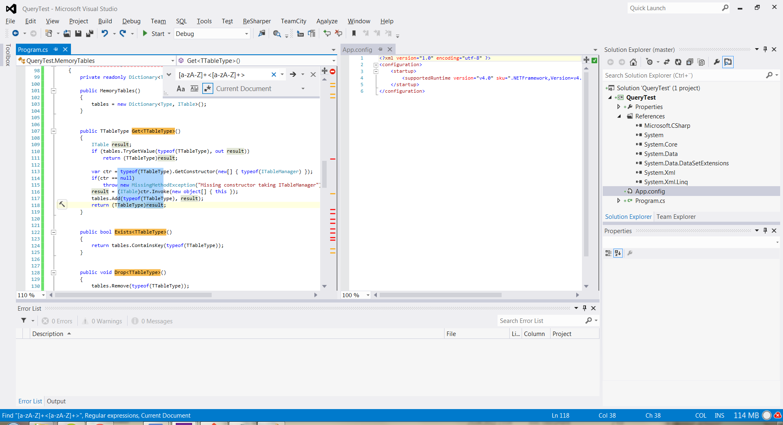Toggle a bookmark with the bookmark icon
783x425 pixels.
[x=354, y=33]
